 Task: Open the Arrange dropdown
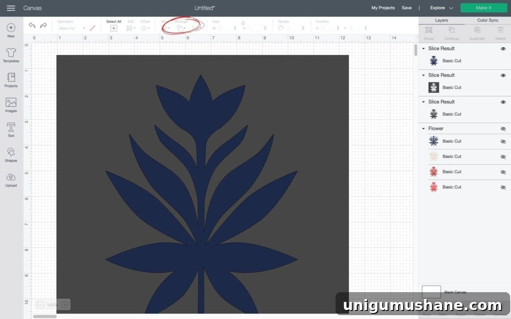pos(181,28)
